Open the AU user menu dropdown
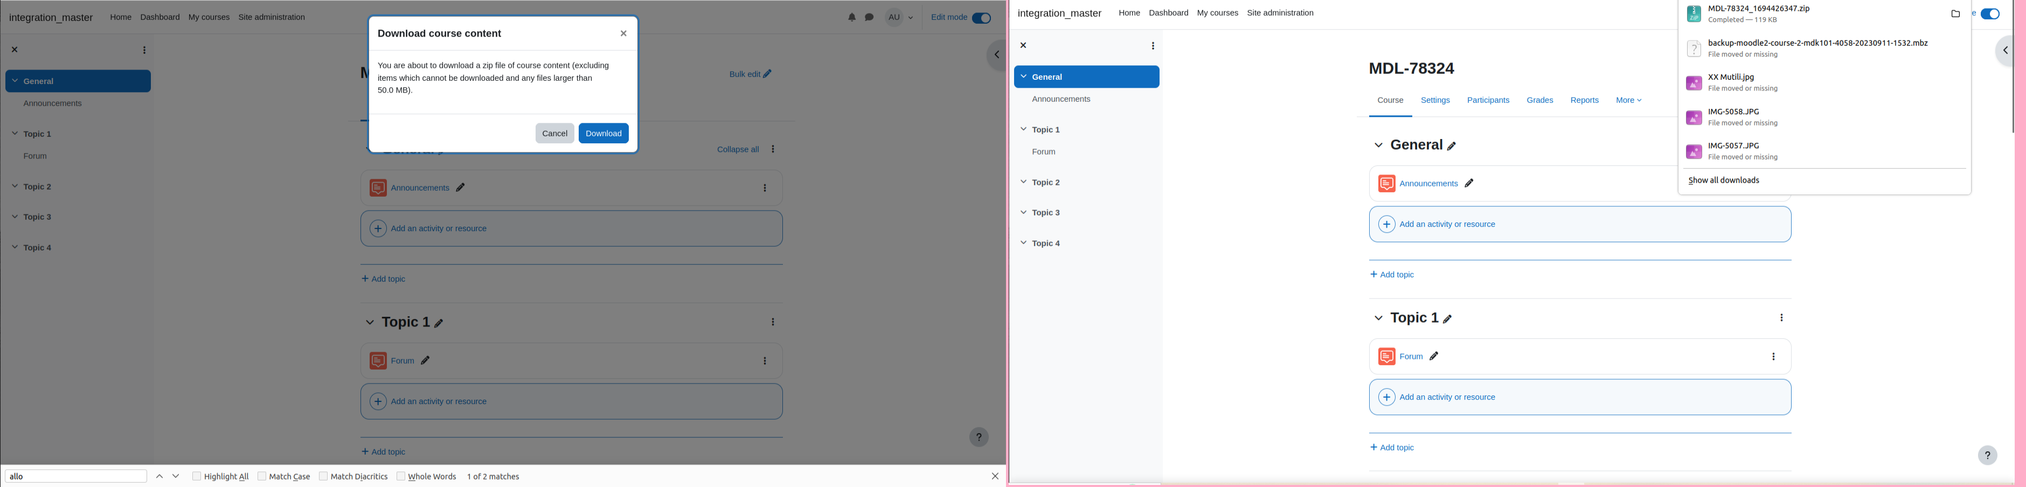The image size is (2026, 487). (x=900, y=17)
